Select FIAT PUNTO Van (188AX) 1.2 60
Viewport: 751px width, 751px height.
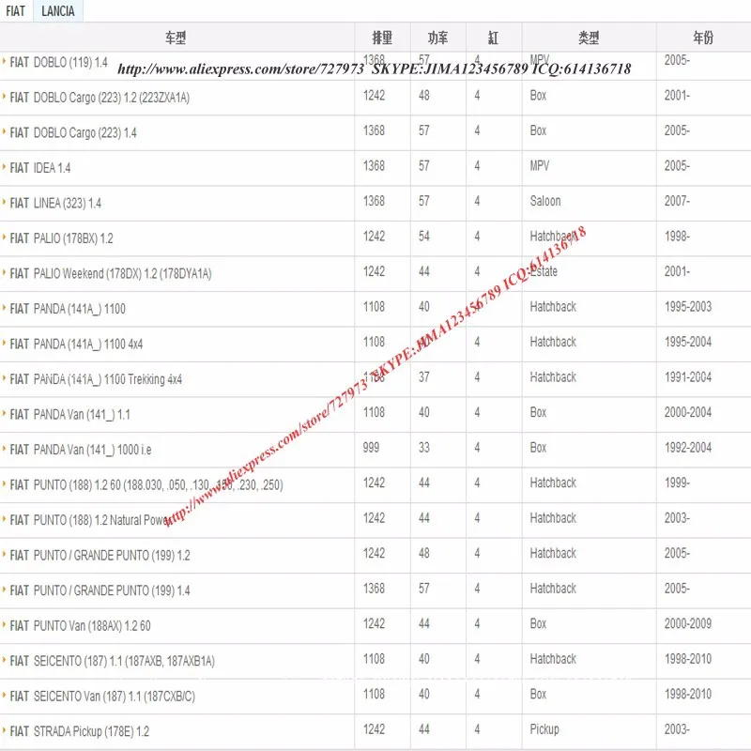[x=80, y=625]
